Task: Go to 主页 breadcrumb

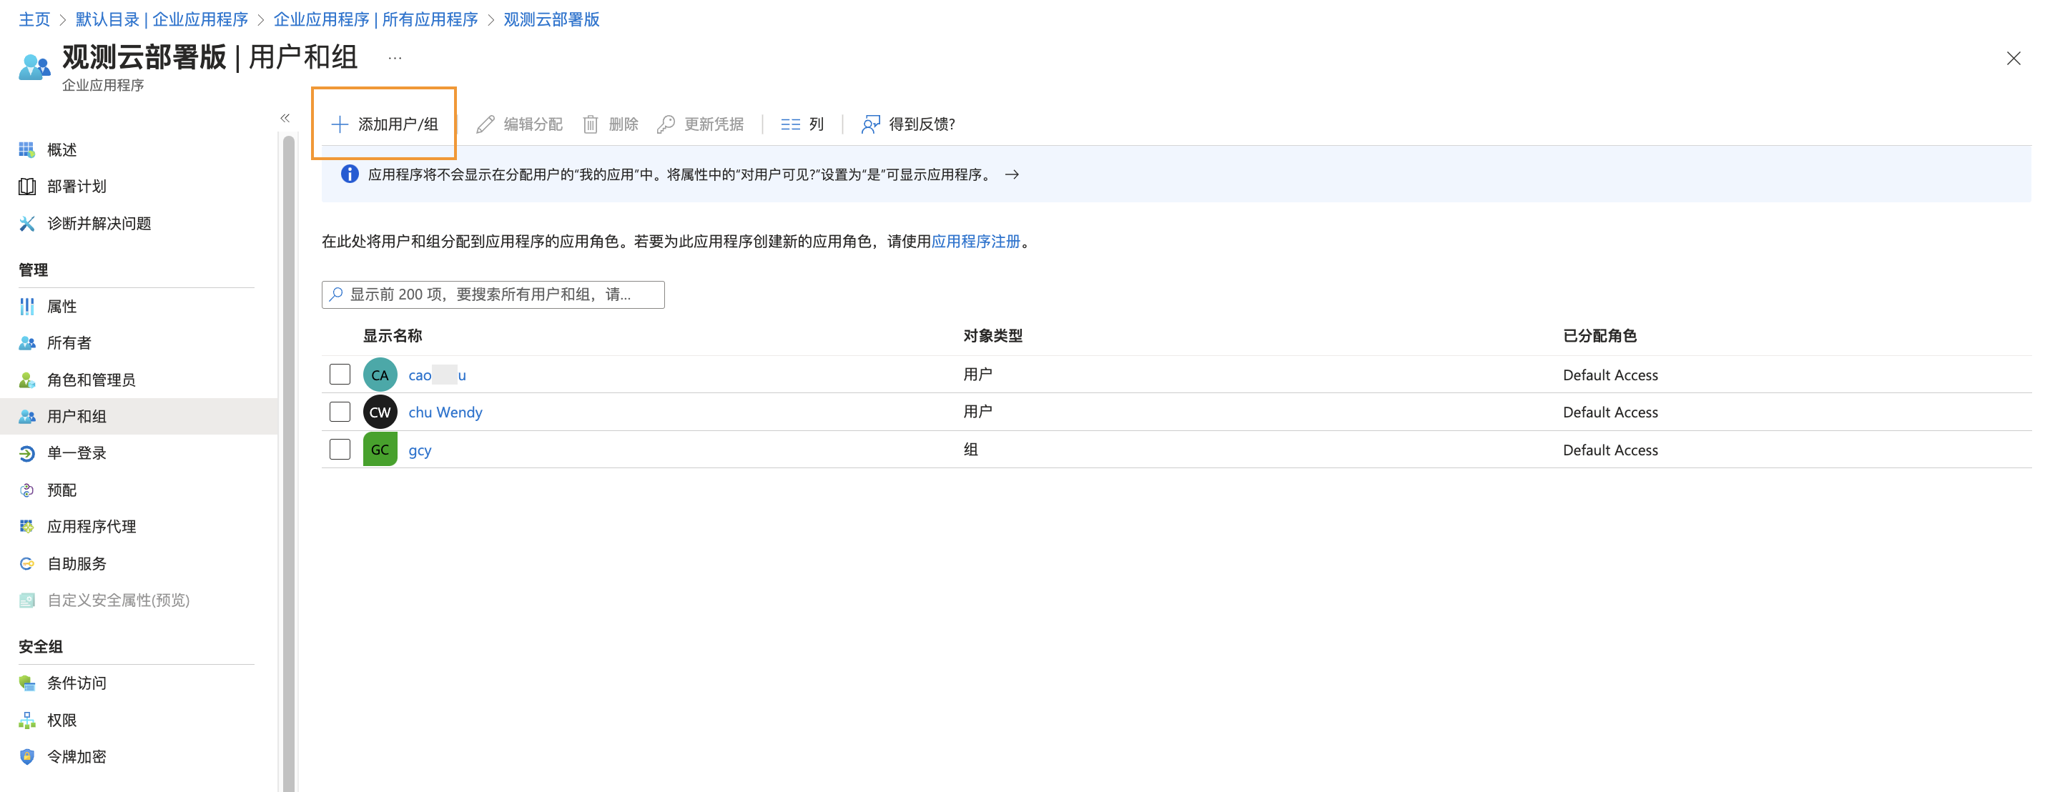Action: [34, 19]
